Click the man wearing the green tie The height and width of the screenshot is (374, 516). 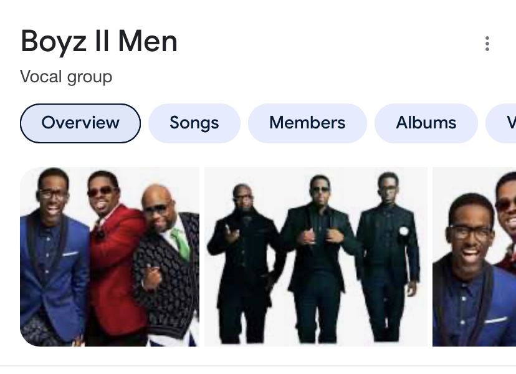click(x=168, y=264)
